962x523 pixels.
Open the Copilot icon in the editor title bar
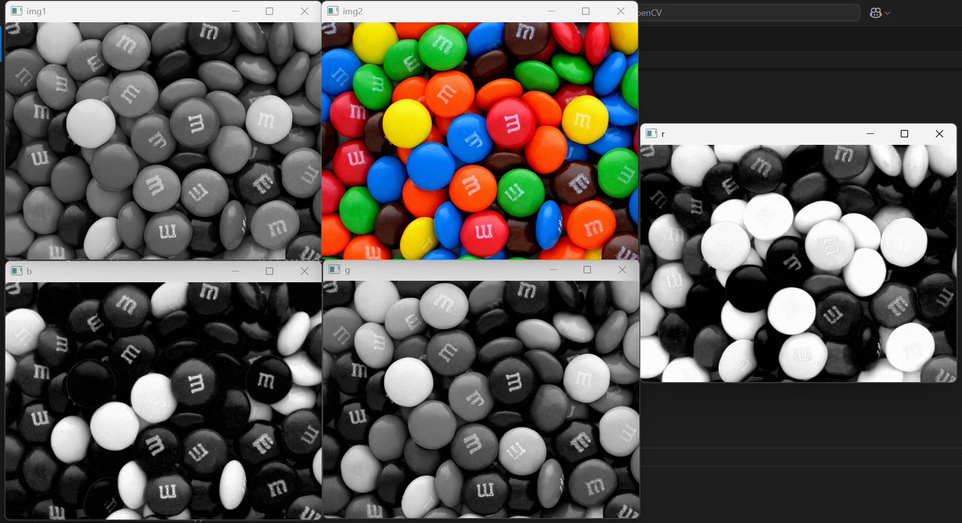tap(876, 13)
